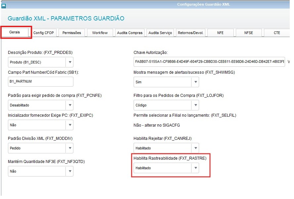294x199 pixels.
Task: Click the 'Padrão Divisão XML (FXT_MODDIV)' label
Action: [40, 139]
